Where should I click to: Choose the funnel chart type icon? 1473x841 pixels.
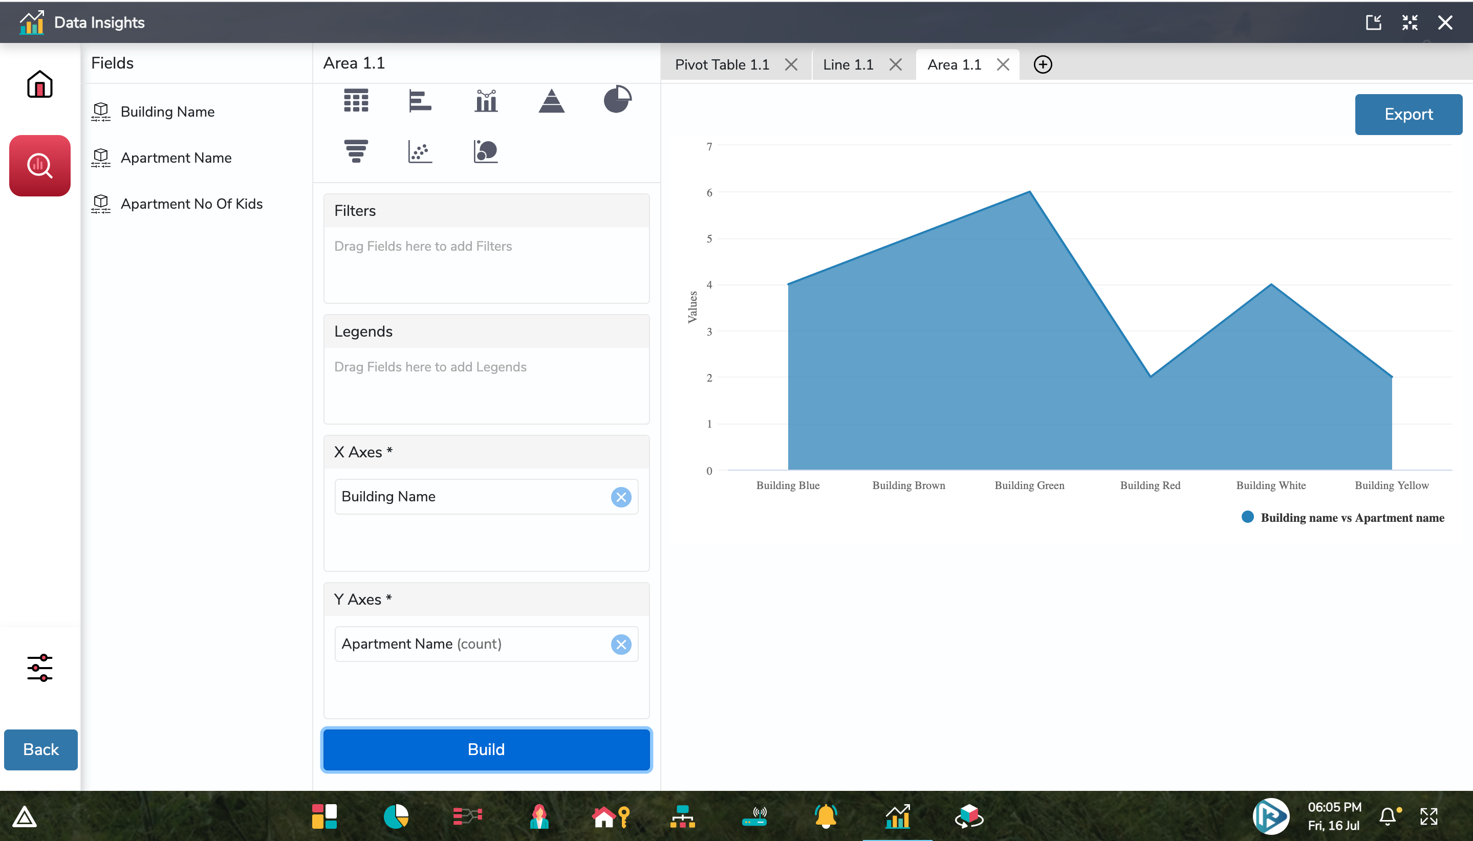point(356,151)
